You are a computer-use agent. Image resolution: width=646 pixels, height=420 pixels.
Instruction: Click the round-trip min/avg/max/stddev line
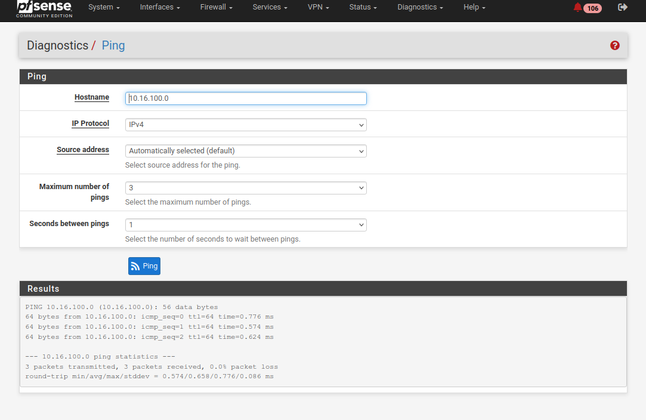point(150,376)
